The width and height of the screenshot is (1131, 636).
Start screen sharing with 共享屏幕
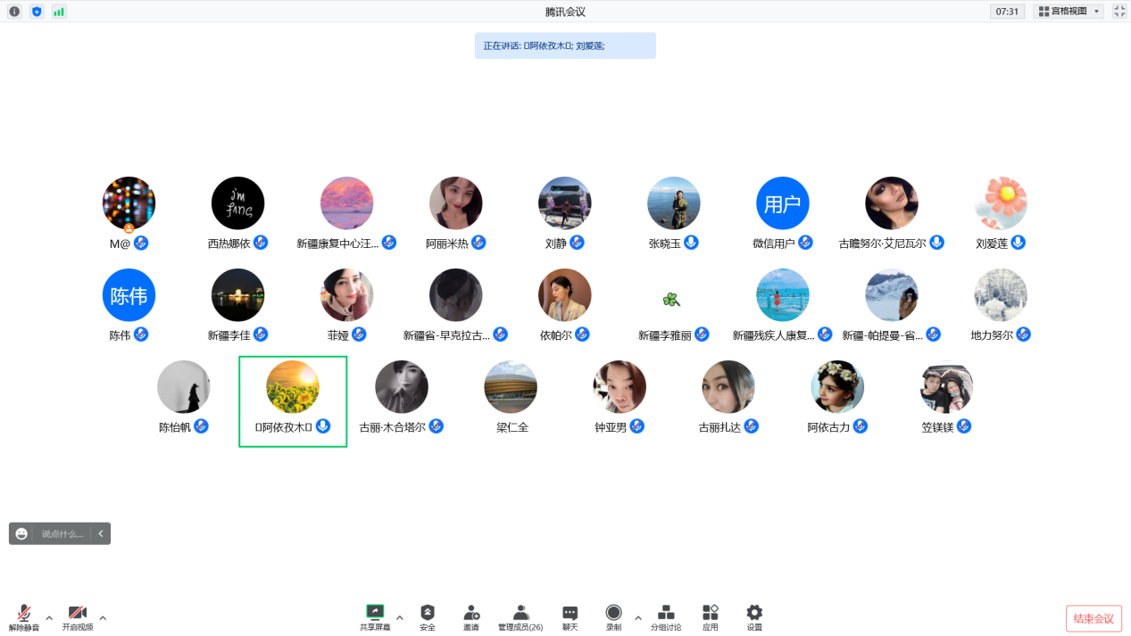point(375,614)
